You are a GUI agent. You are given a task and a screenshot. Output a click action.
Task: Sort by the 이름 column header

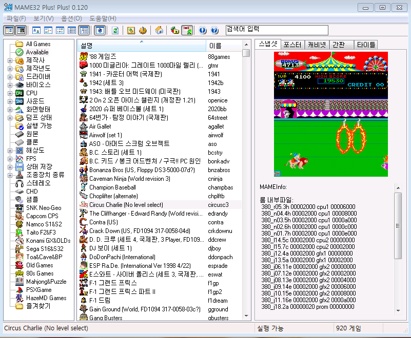click(x=224, y=46)
